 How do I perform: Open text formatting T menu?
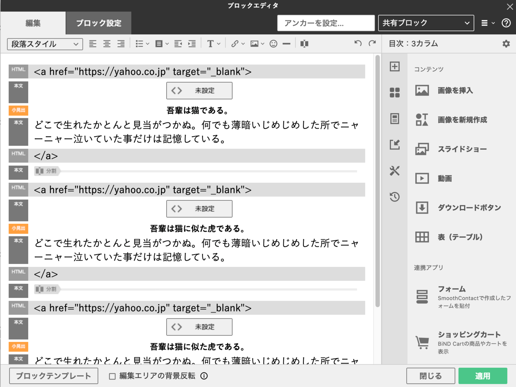214,44
